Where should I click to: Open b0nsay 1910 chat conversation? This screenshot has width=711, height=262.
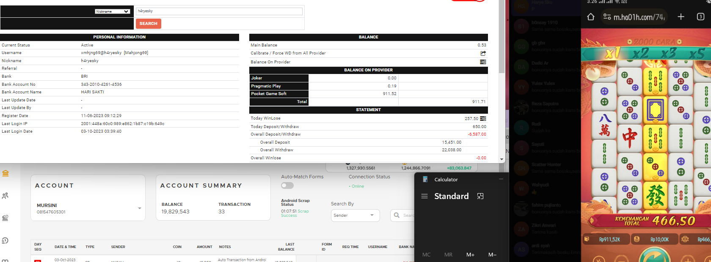[546, 26]
